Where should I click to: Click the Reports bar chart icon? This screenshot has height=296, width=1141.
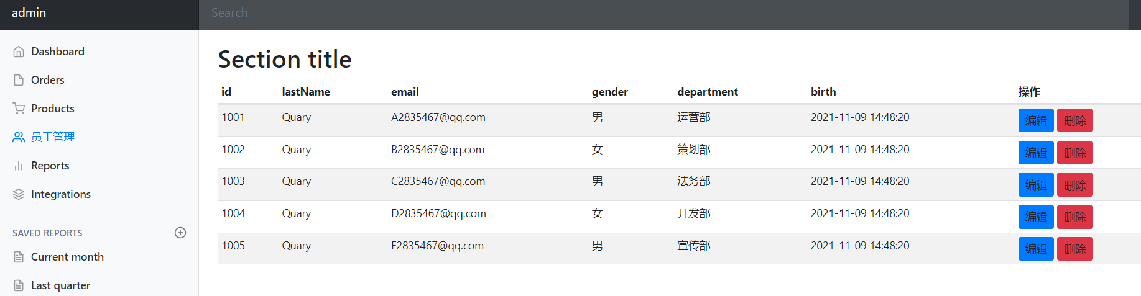19,166
